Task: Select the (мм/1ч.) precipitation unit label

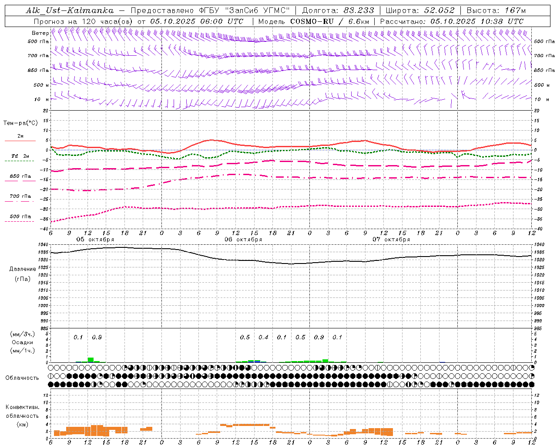Action: [23, 351]
